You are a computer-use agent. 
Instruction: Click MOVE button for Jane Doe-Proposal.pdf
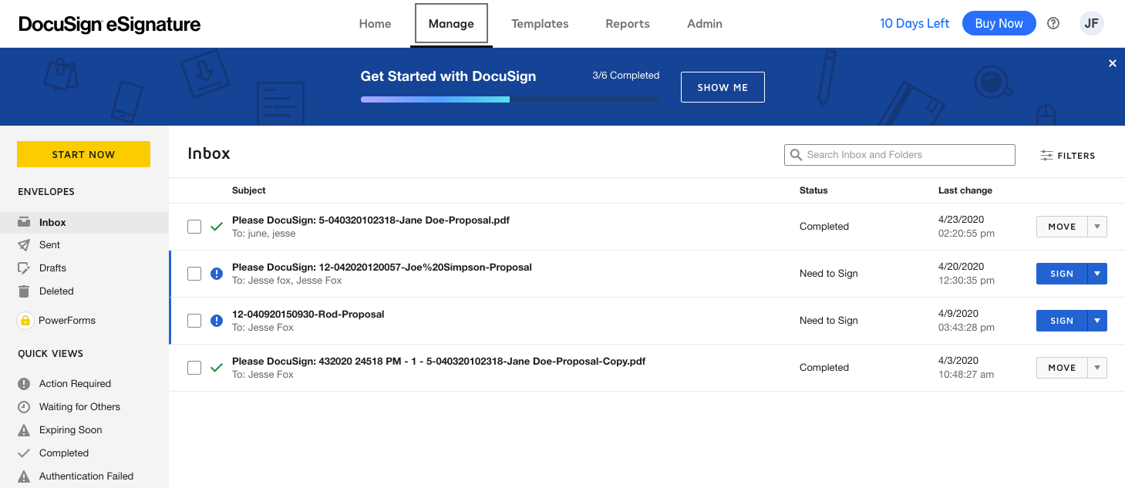pos(1062,227)
